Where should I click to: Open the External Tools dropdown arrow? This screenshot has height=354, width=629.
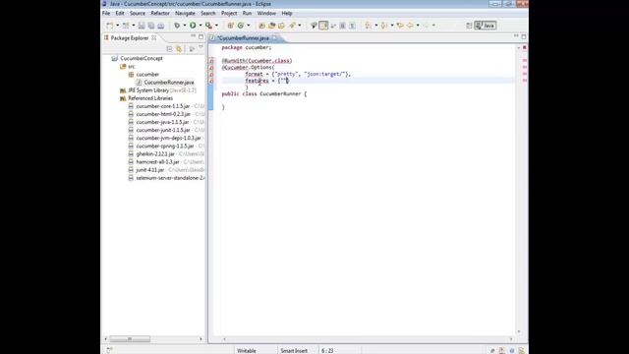(x=216, y=26)
